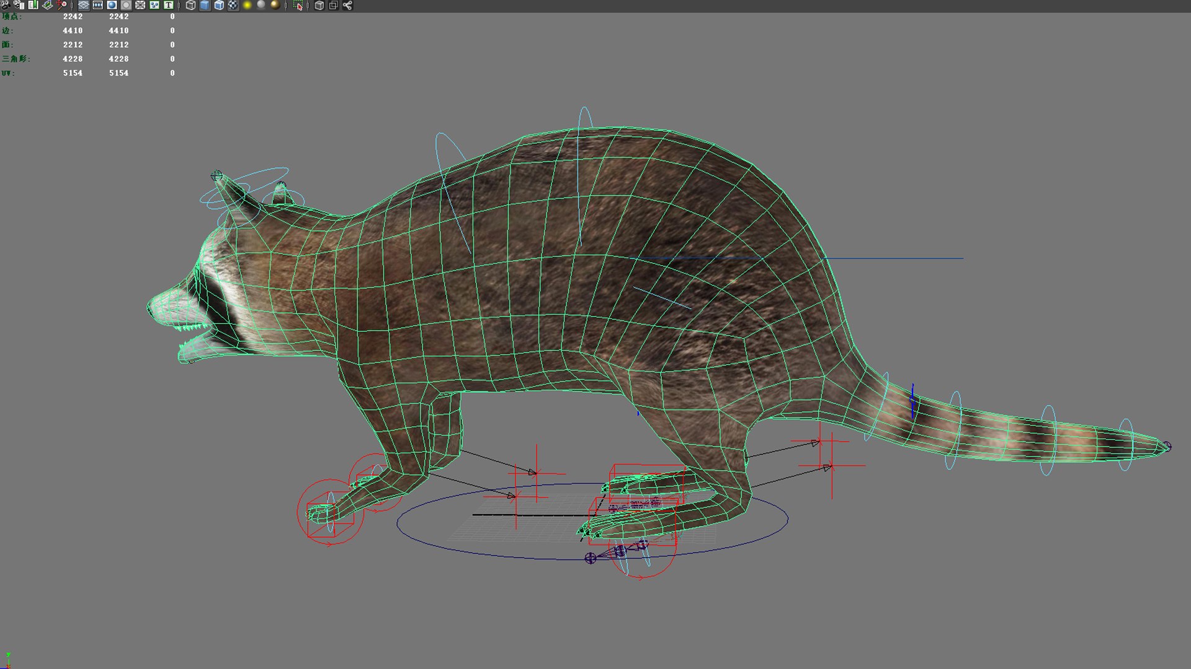This screenshot has width=1191, height=669.
Task: Toggle Shadows grey sphere icon
Action: point(261,5)
